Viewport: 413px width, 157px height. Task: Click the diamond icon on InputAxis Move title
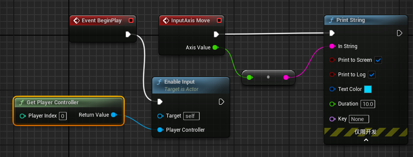(x=166, y=21)
